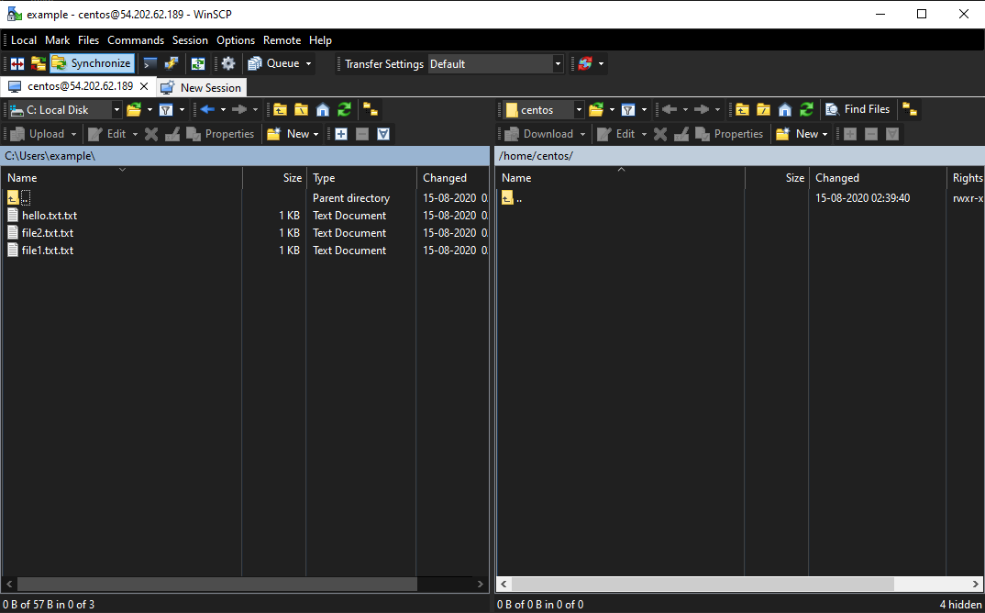
Task: Click the local Select All check icon
Action: click(383, 134)
